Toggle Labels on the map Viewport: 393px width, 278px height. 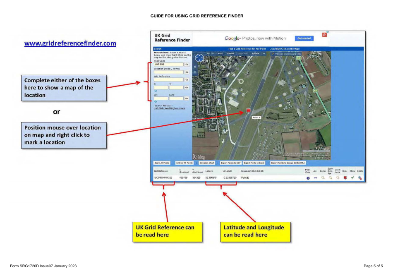(255, 53)
